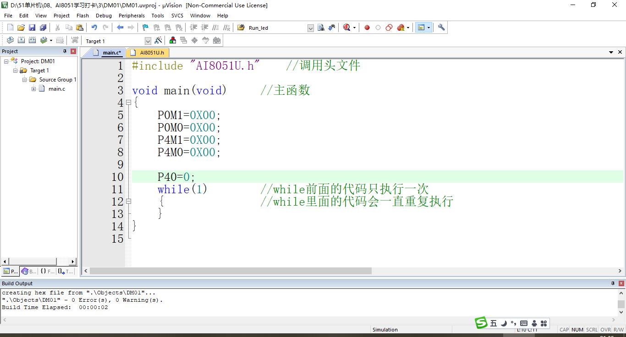Toggle auto-hide pin on Build Output
Image resolution: width=626 pixels, height=337 pixels.
click(x=613, y=283)
